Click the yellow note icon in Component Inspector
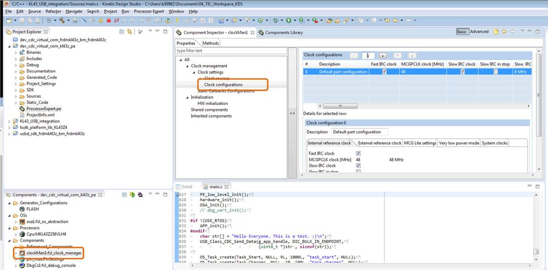 [496, 32]
